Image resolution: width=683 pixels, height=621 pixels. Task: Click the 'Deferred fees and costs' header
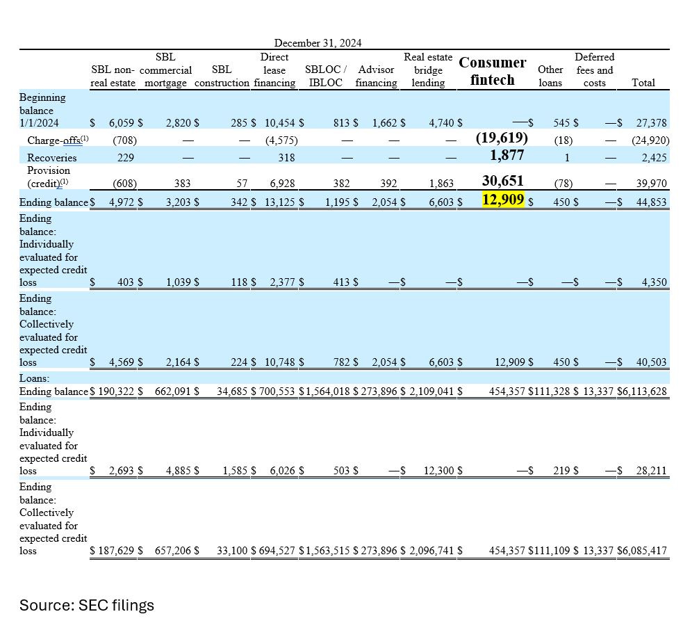tap(595, 70)
